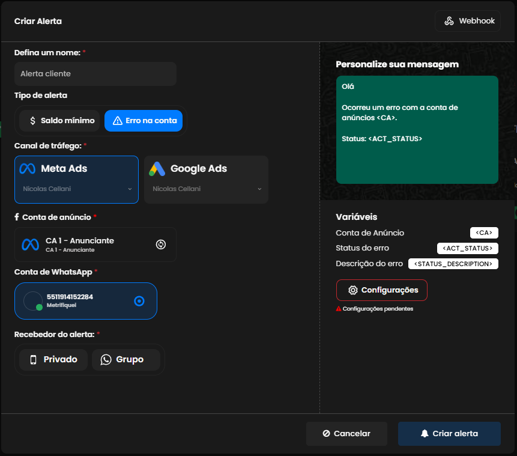Click the alert name input field
The width and height of the screenshot is (517, 456).
coord(95,74)
